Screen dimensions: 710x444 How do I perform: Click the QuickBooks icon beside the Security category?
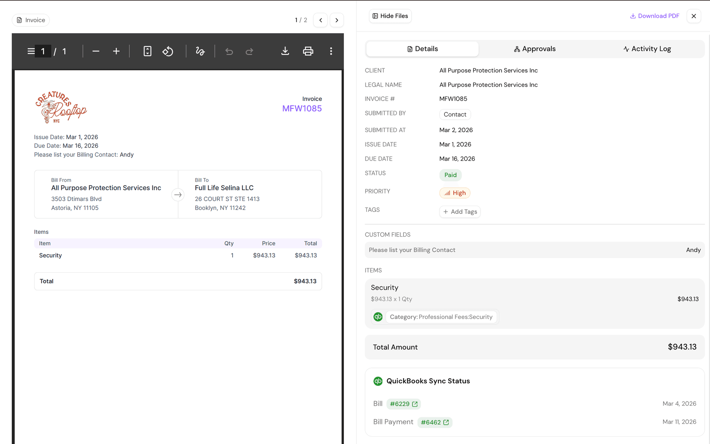(378, 317)
